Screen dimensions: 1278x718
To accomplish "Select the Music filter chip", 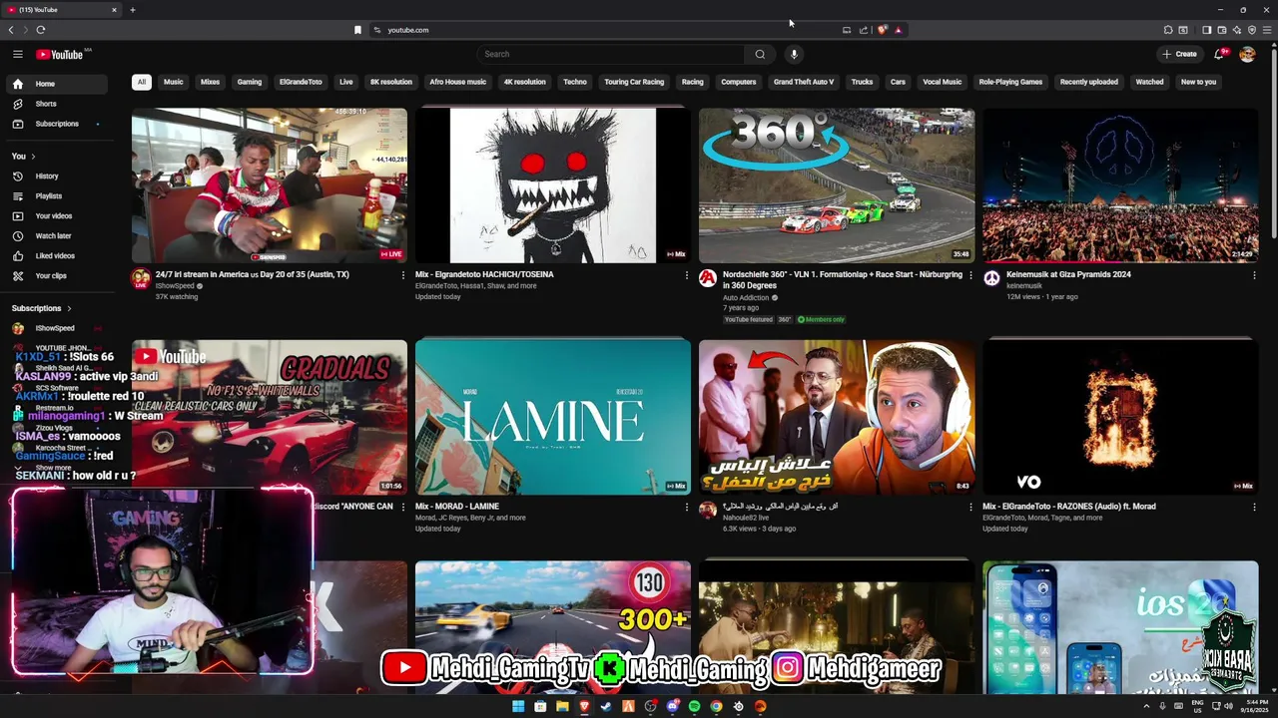I will [174, 82].
